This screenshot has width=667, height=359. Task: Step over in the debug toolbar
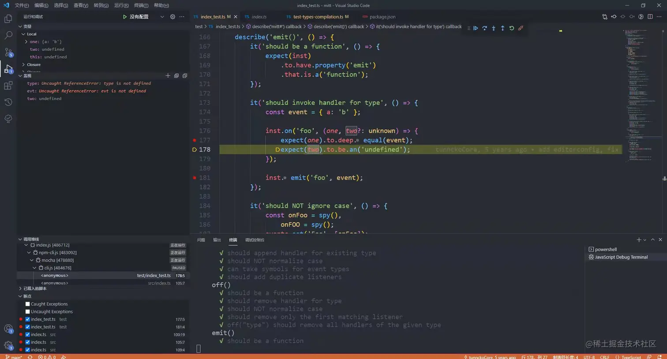[484, 28]
